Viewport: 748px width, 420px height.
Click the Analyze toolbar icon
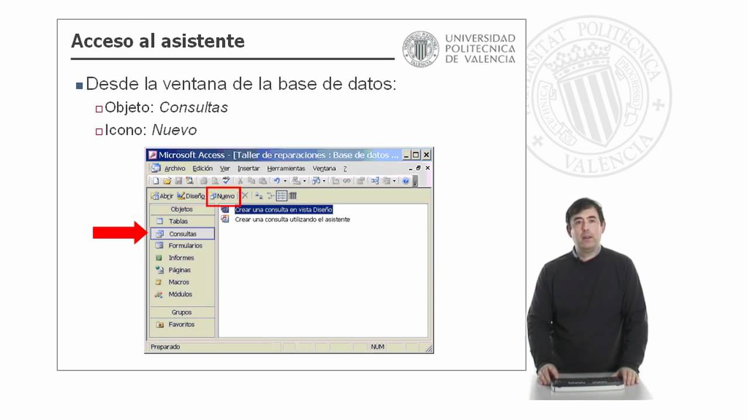click(x=316, y=181)
